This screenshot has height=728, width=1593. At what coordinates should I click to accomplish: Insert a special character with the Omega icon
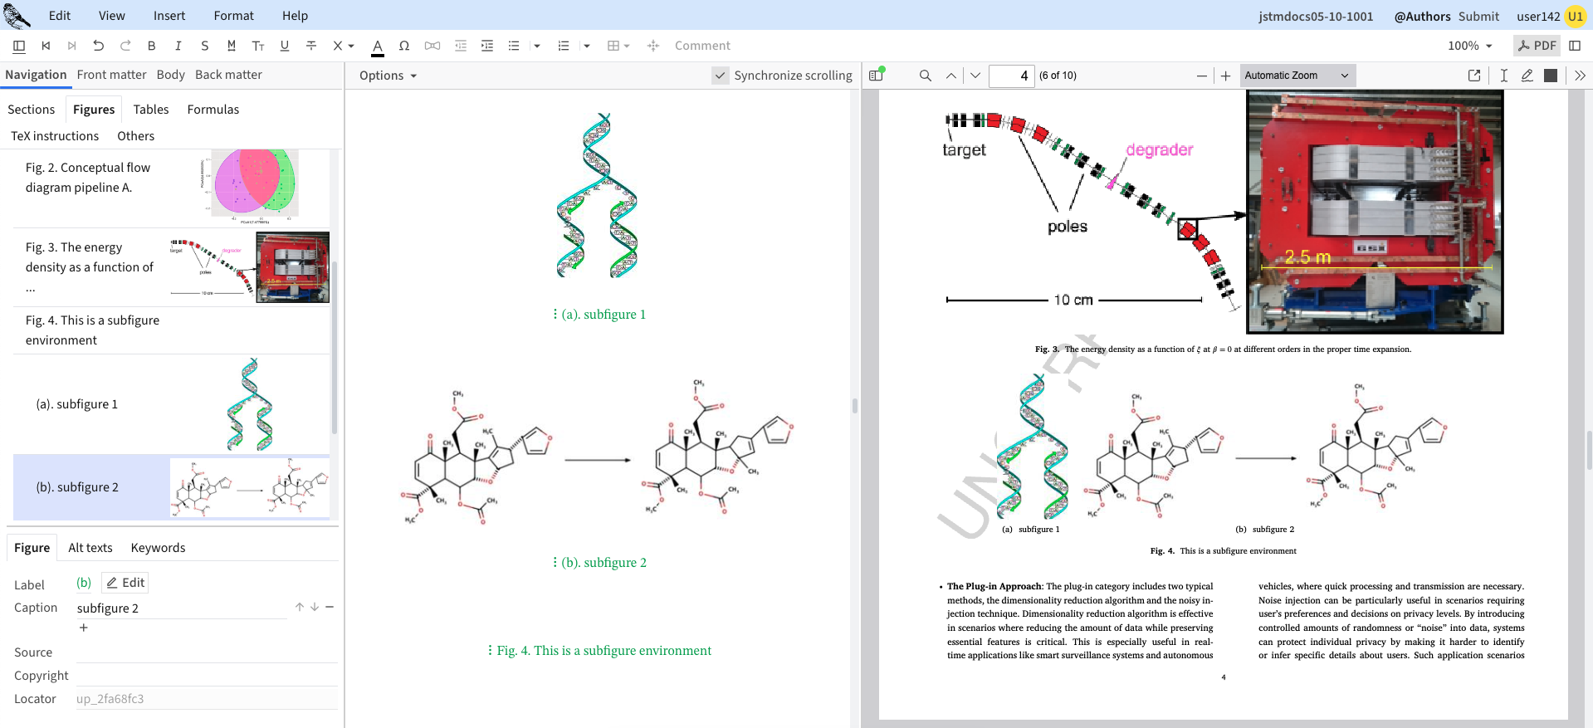pyautogui.click(x=403, y=46)
